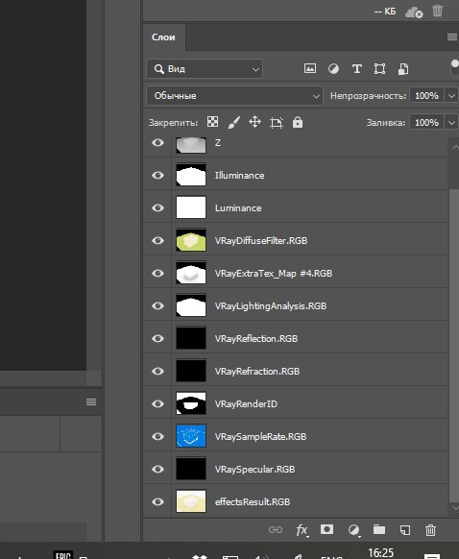
Task: Filter layers by adjustment layer icon
Action: pos(333,68)
